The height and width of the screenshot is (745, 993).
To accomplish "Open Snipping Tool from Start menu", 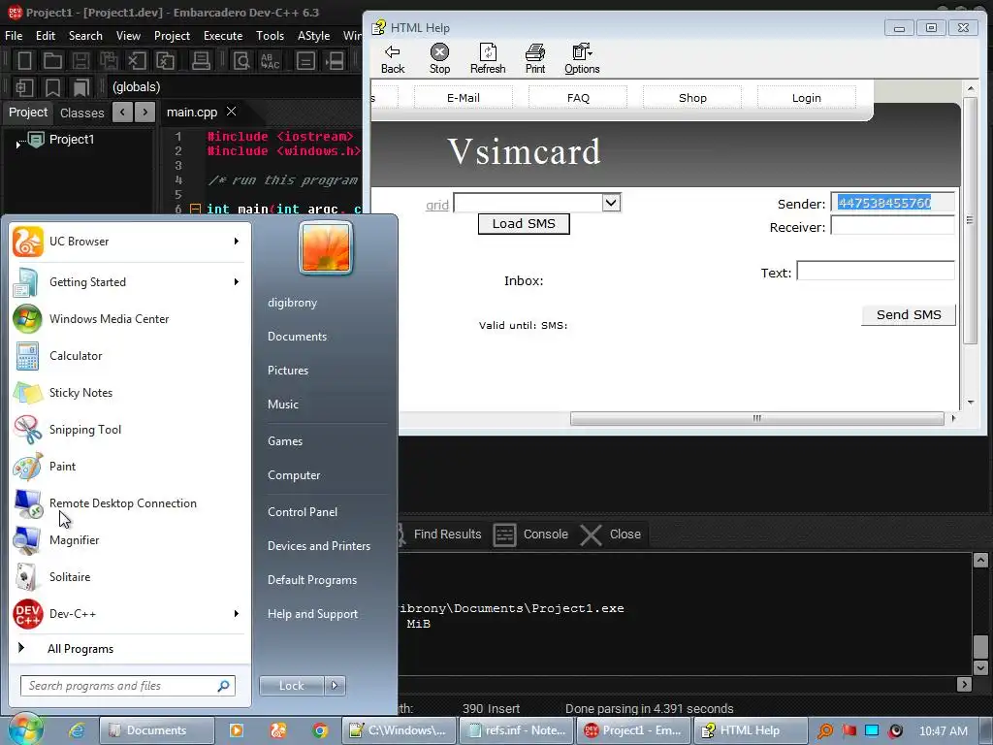I will tap(127, 430).
